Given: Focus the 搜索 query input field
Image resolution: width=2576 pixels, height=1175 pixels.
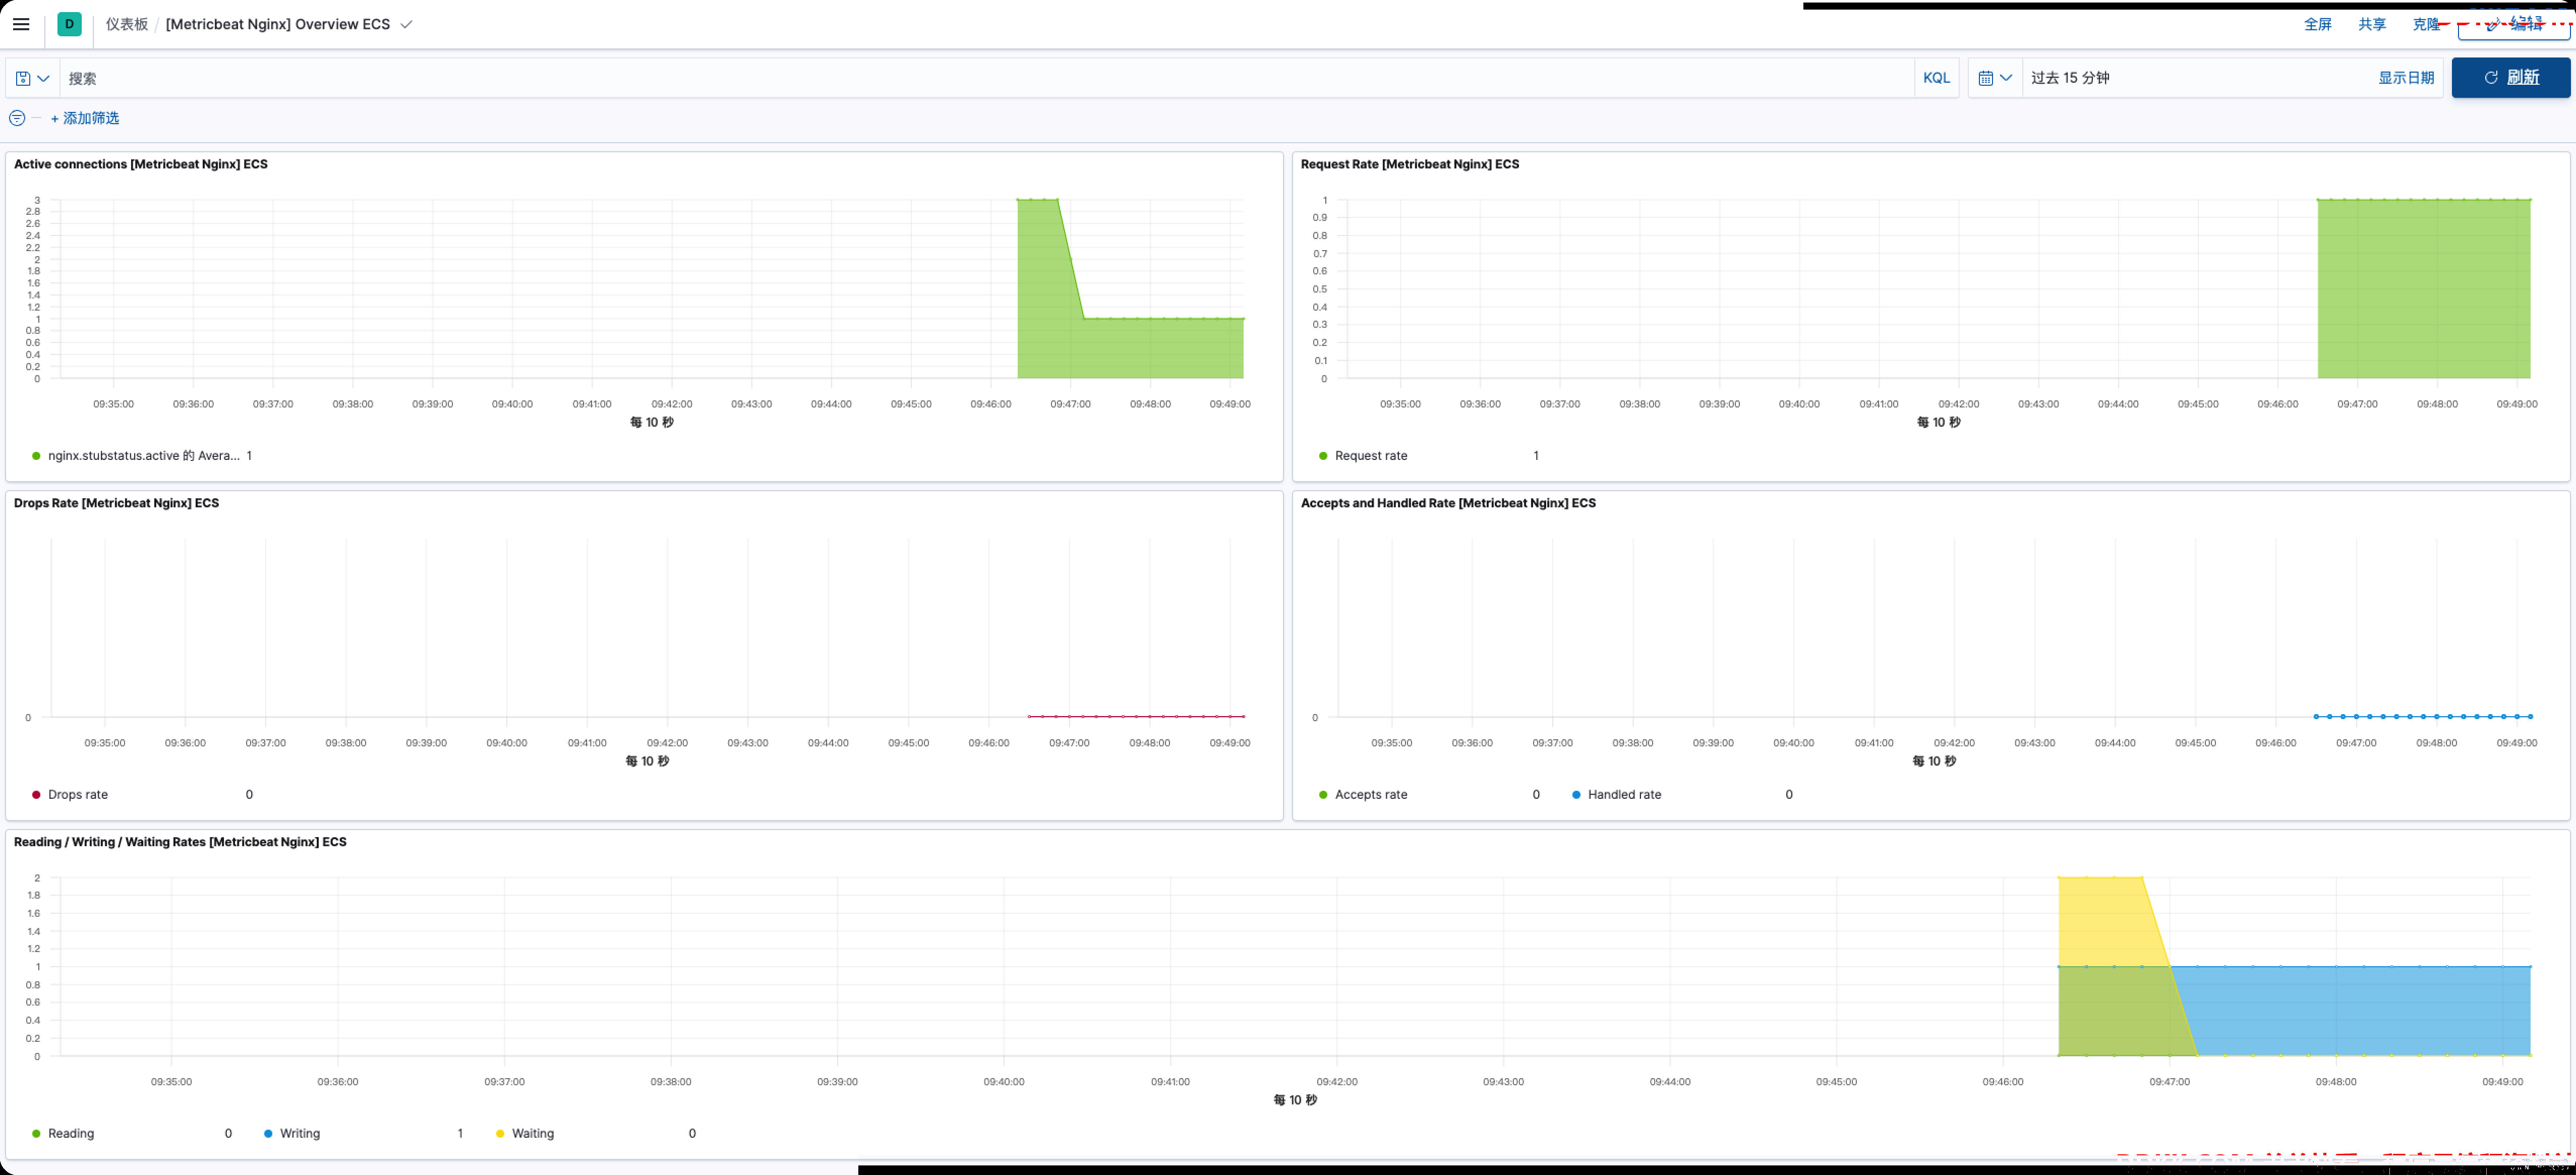Looking at the screenshot, I should [986, 78].
